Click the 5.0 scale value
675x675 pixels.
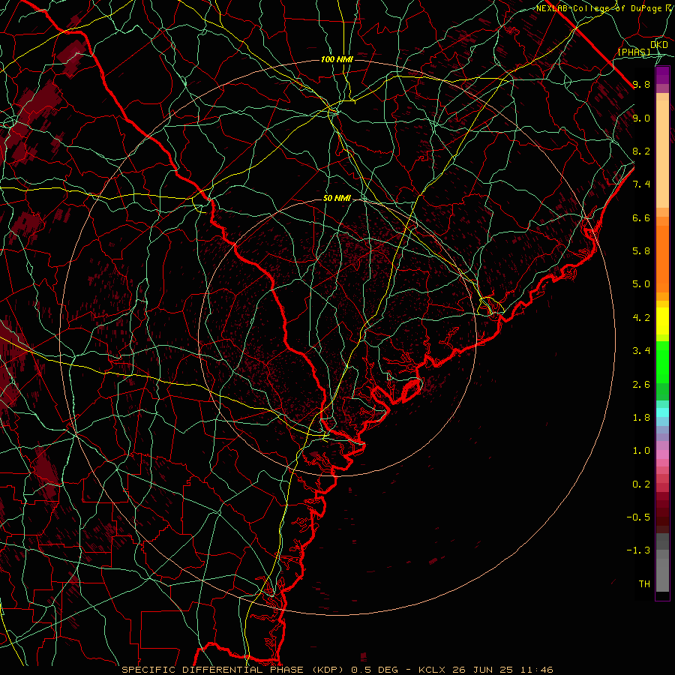tap(641, 284)
